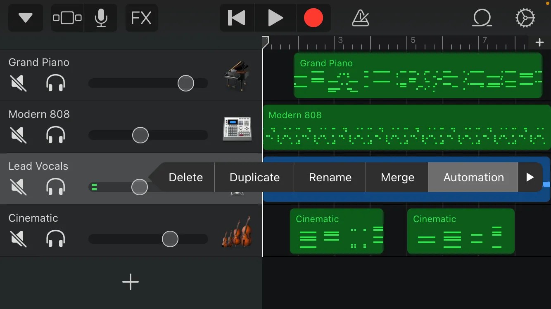The height and width of the screenshot is (309, 551).
Task: Select the Modern 808 drum machine icon
Action: [x=237, y=129]
